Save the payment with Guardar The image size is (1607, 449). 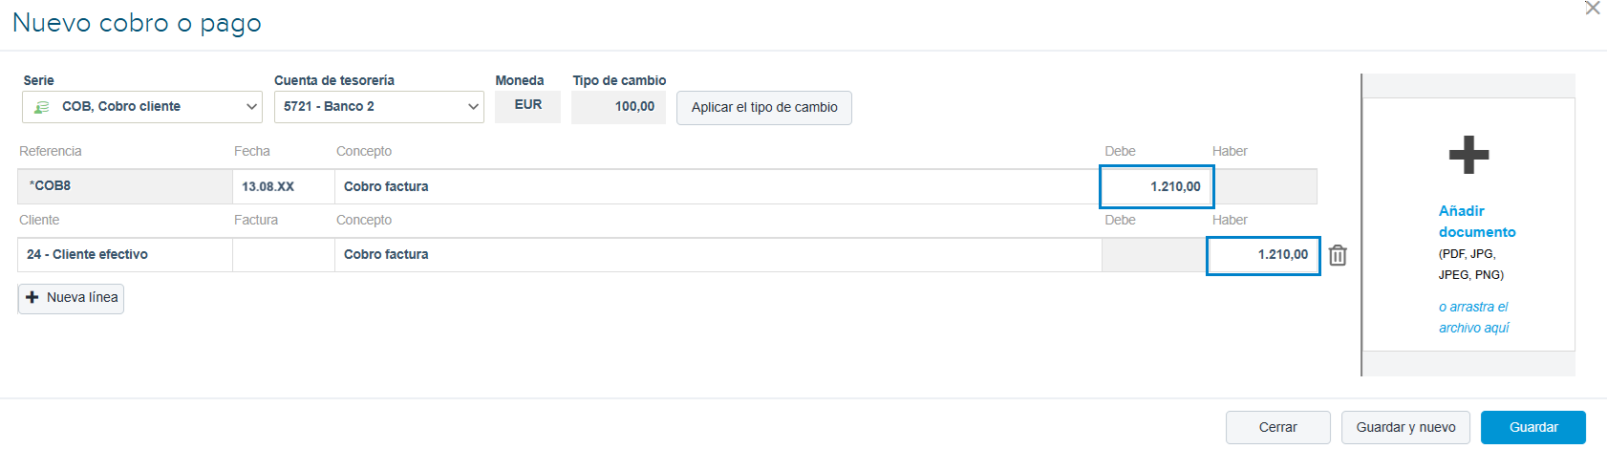(1533, 428)
